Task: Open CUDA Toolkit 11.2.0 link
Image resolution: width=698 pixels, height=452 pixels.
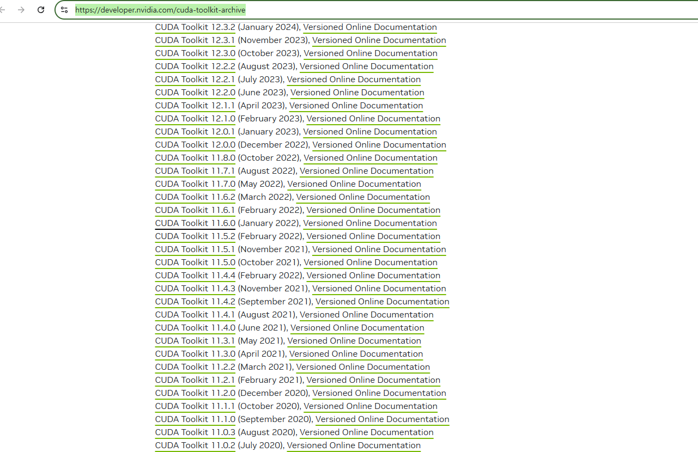Action: [x=195, y=393]
